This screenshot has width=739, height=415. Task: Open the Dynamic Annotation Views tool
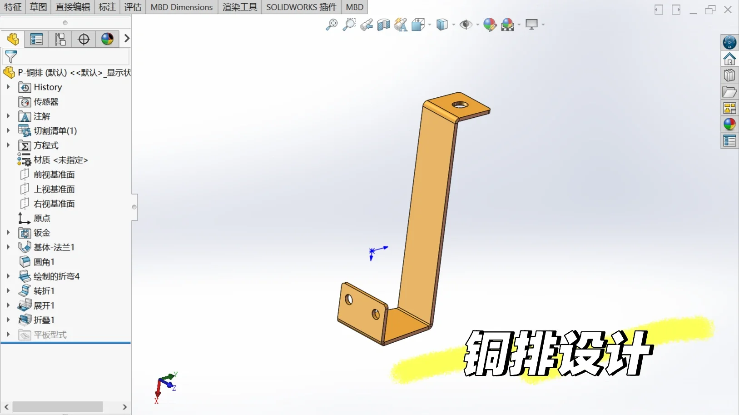coord(401,25)
